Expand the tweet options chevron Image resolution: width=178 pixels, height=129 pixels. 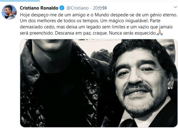coord(175,7)
